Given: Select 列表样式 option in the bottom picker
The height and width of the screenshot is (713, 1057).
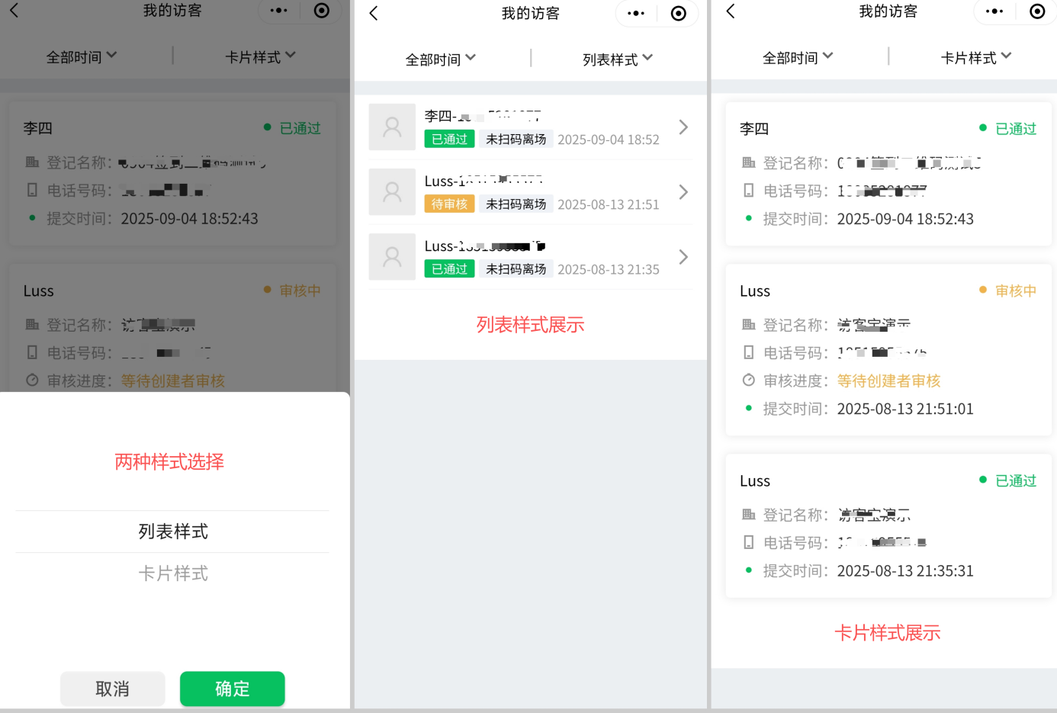Looking at the screenshot, I should (173, 532).
